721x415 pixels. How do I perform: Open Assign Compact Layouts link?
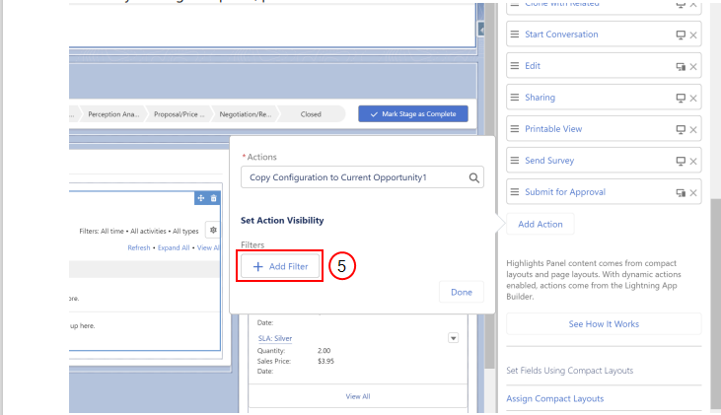click(554, 398)
